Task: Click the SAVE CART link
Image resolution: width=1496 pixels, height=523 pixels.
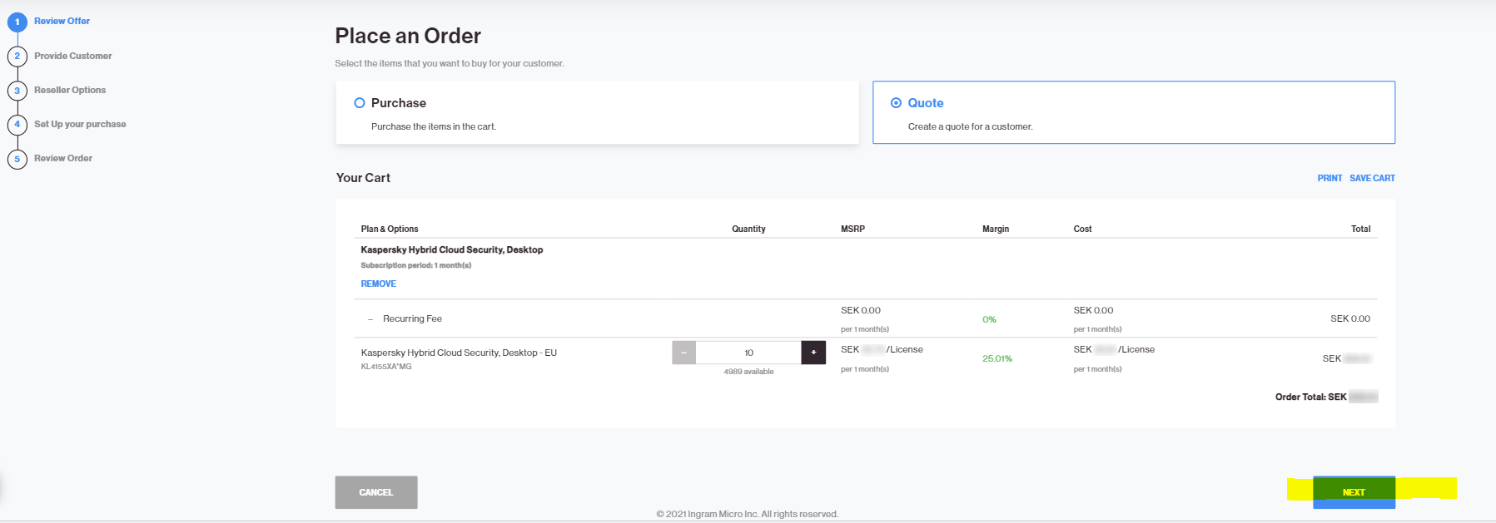Action: pyautogui.click(x=1372, y=178)
